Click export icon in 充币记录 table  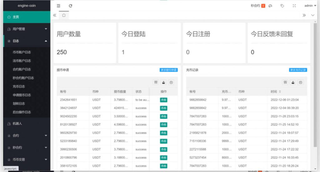[x=293, y=82]
